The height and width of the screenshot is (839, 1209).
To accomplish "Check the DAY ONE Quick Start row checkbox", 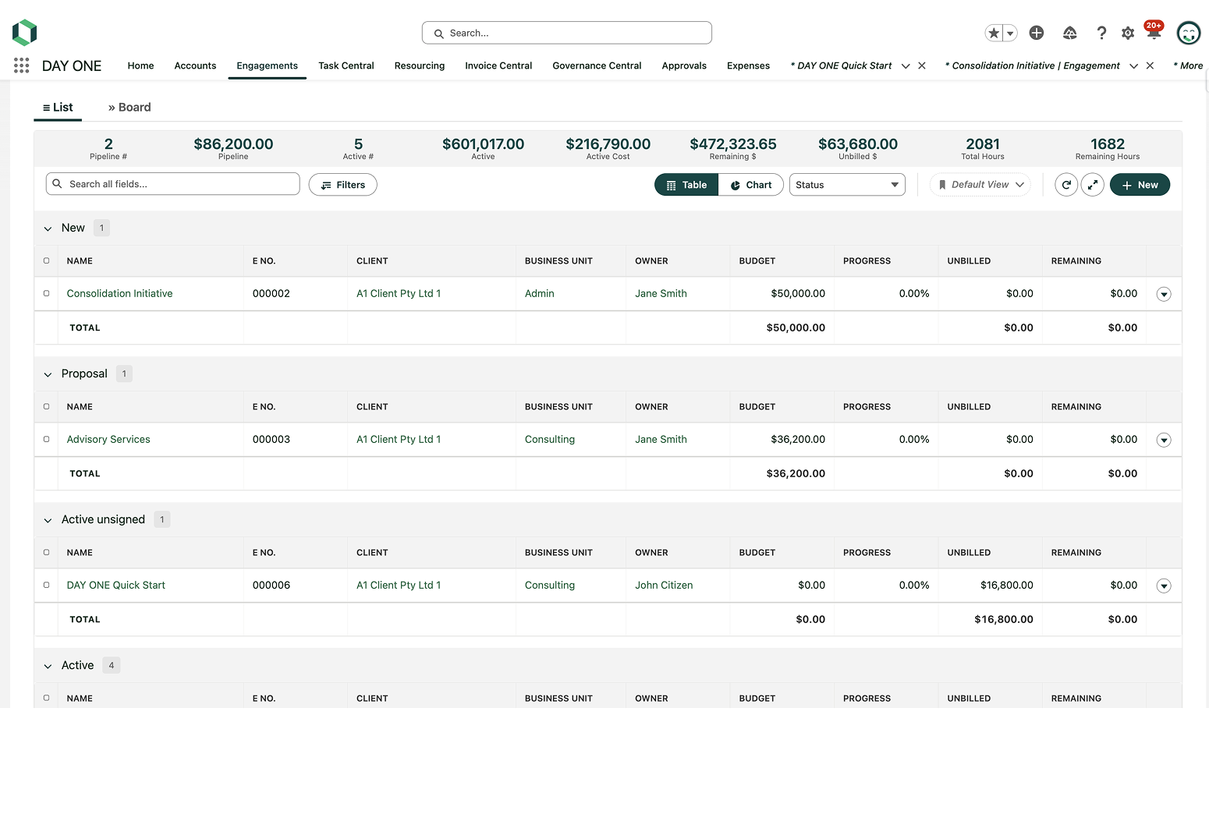I will click(x=46, y=585).
